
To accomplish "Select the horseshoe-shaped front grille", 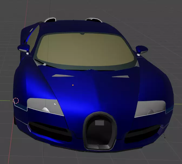I will point(100,131).
